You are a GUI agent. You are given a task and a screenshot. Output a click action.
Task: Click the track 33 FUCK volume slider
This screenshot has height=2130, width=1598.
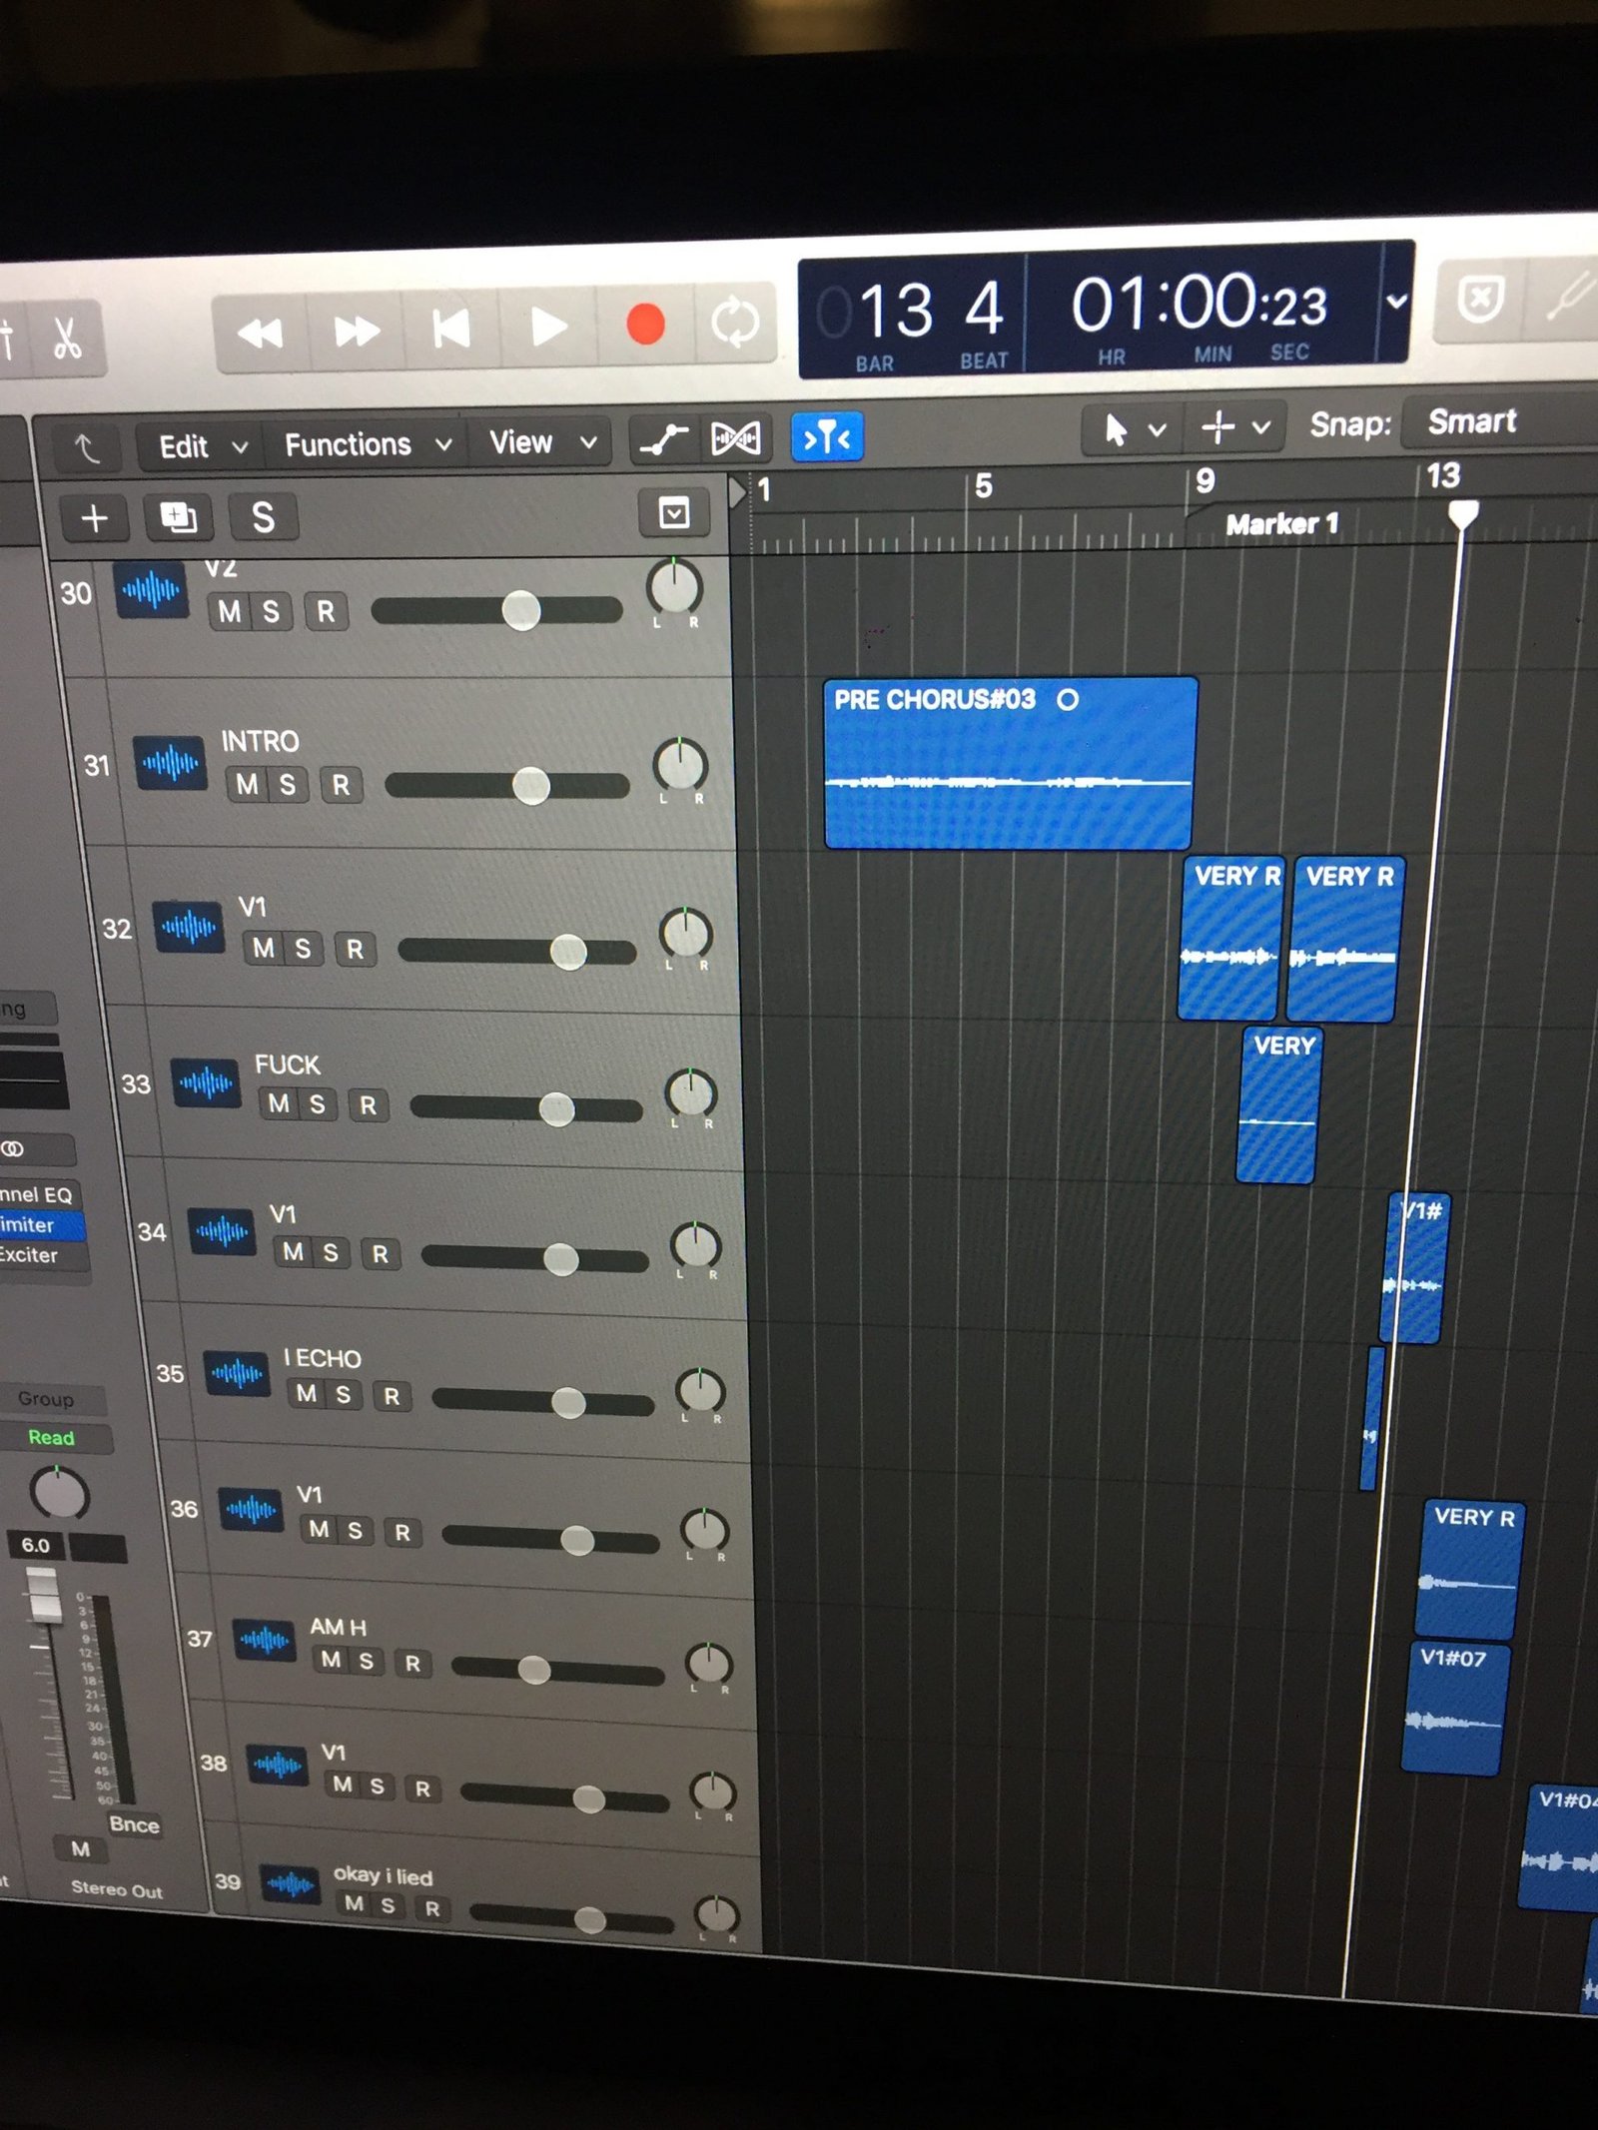click(525, 1108)
